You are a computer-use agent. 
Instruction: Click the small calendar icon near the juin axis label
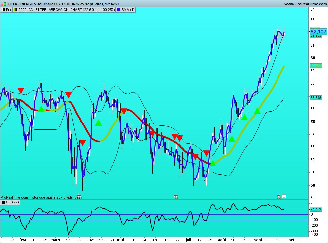(176, 196)
